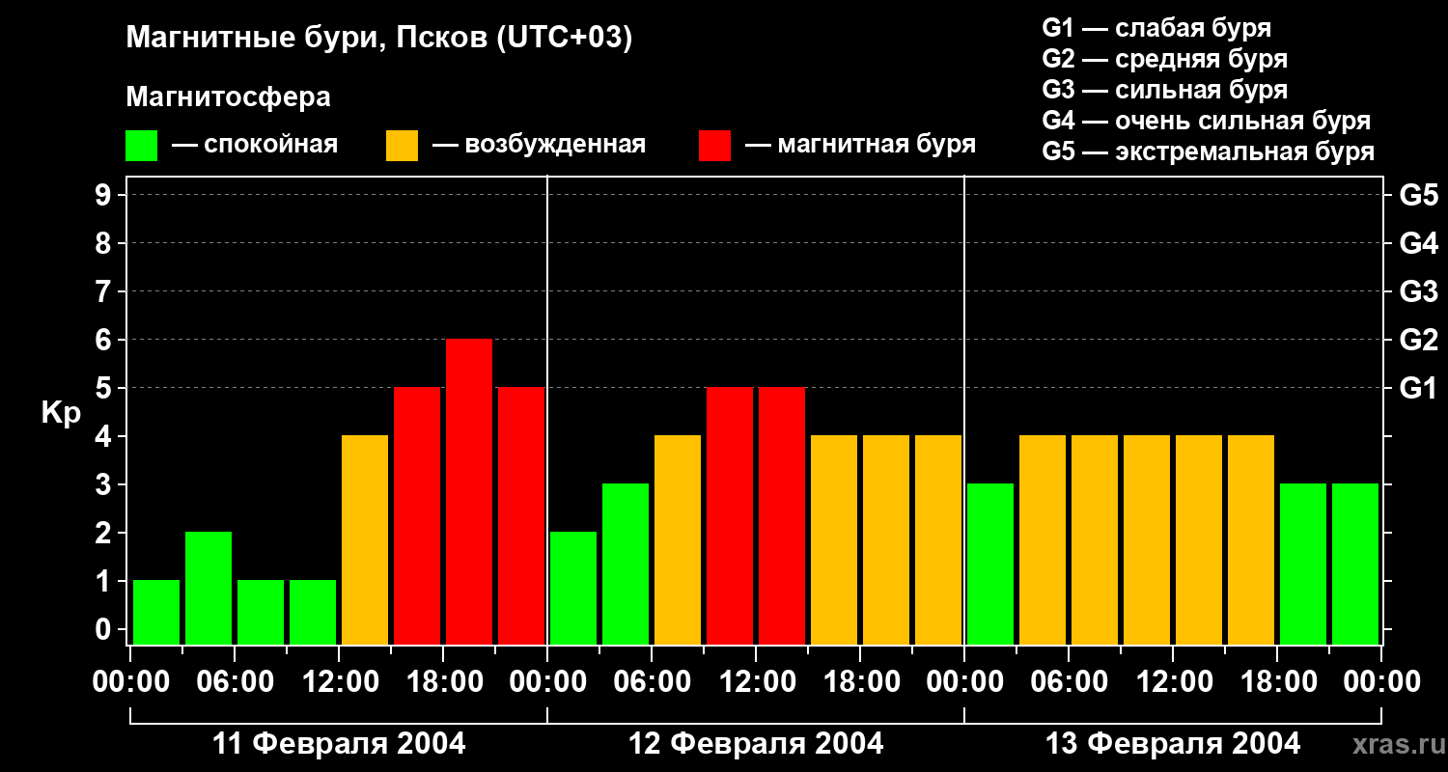Select the '13 Февраля 2004' date label
The image size is (1448, 772).
coord(1173,744)
